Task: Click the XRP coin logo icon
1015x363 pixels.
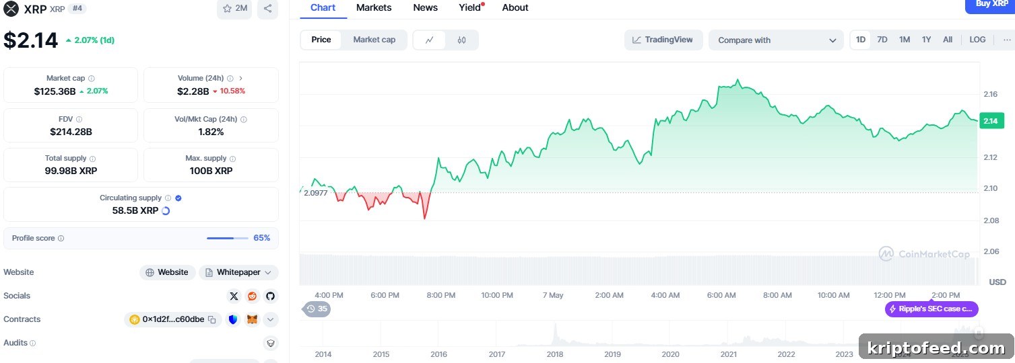Action: click(x=11, y=9)
